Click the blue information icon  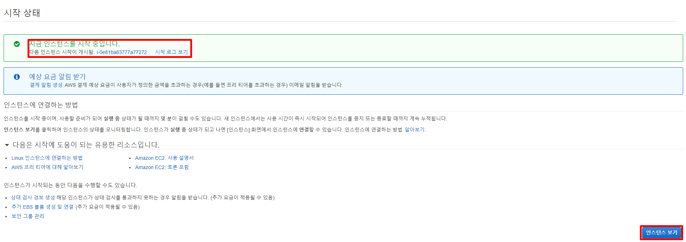[x=17, y=77]
